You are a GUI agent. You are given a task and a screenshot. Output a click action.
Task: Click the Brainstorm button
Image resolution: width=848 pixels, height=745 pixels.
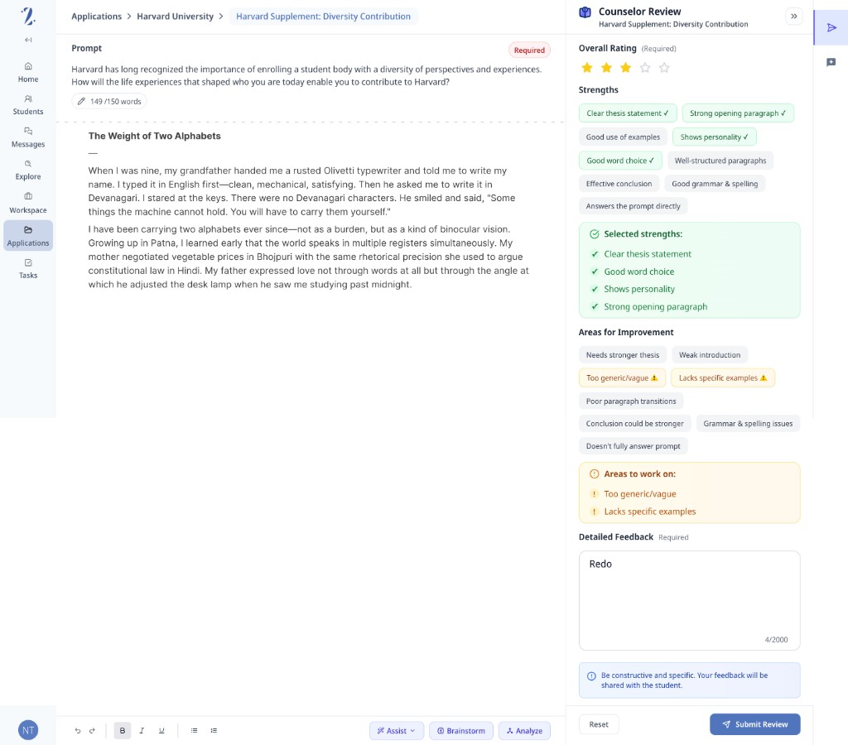pos(460,730)
